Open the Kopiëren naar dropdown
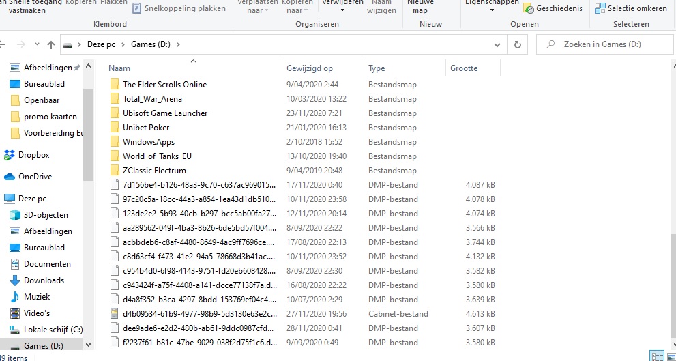The width and height of the screenshot is (676, 361). point(297,8)
